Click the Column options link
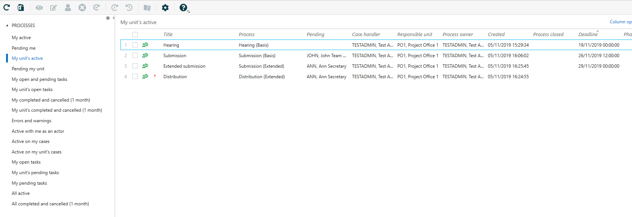Image resolution: width=632 pixels, height=217 pixels. 620,22
